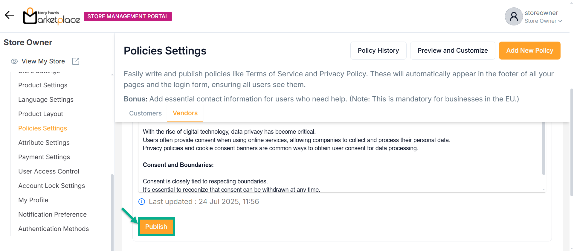Click the info icon near Last updated

tap(142, 202)
